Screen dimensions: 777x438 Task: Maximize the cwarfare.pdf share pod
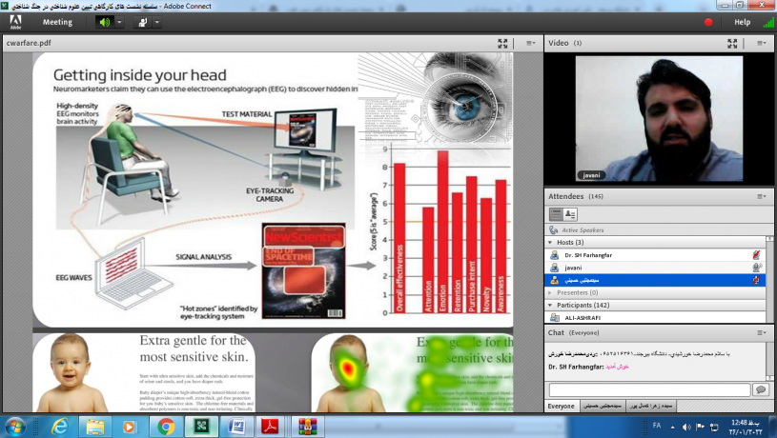pos(502,43)
